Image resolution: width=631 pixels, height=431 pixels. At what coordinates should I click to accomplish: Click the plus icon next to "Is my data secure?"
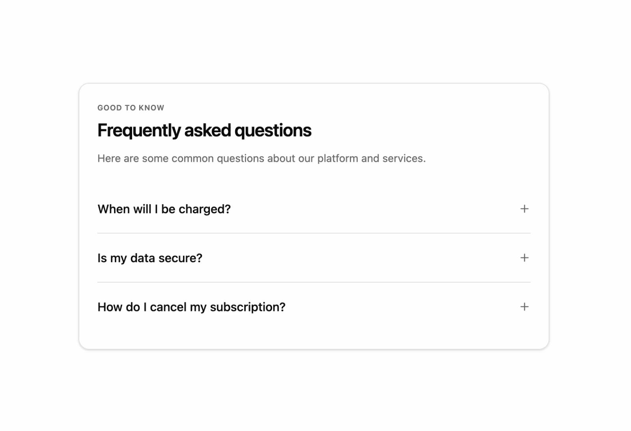pos(524,258)
